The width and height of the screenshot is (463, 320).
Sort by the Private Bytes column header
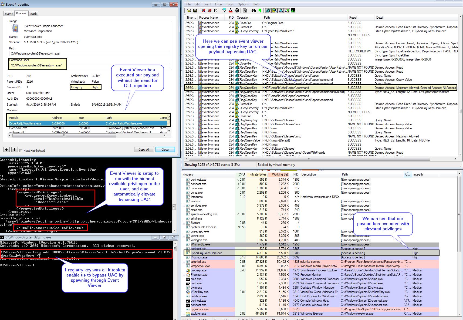pos(257,174)
